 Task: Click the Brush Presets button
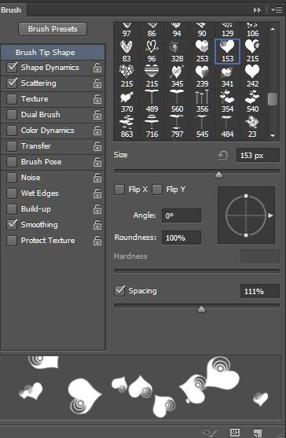tap(53, 29)
